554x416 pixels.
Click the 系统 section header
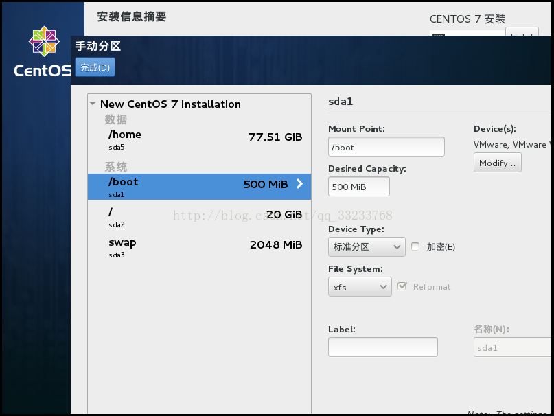pyautogui.click(x=116, y=167)
